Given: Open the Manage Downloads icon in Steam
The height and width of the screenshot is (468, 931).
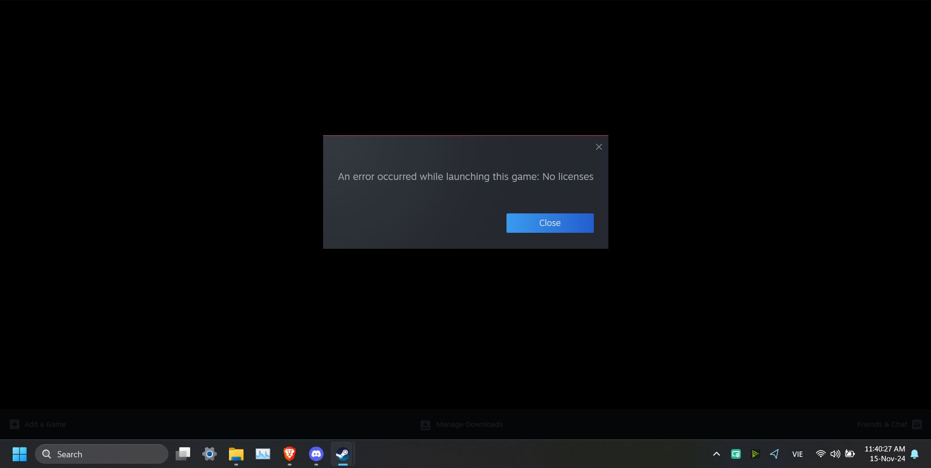Looking at the screenshot, I should point(425,424).
